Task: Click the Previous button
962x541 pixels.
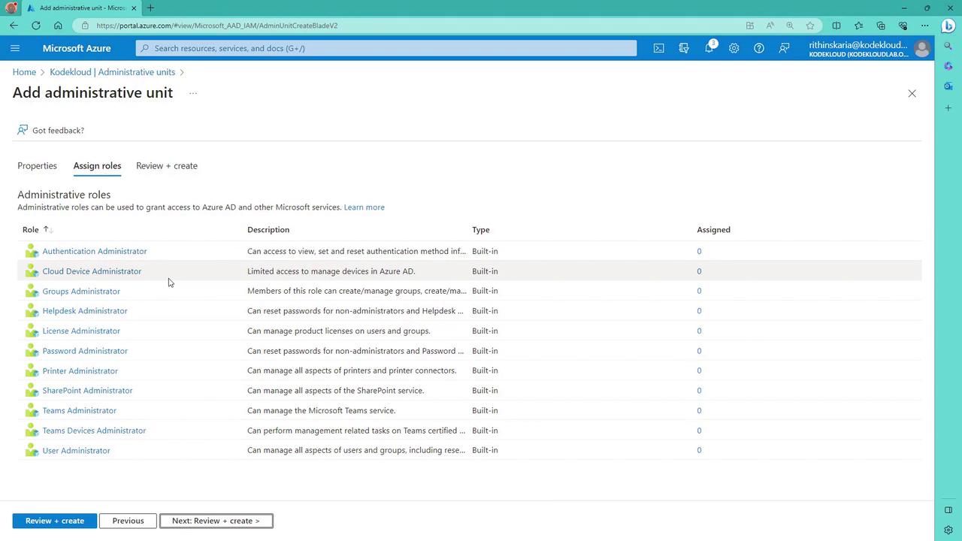Action: coord(128,521)
